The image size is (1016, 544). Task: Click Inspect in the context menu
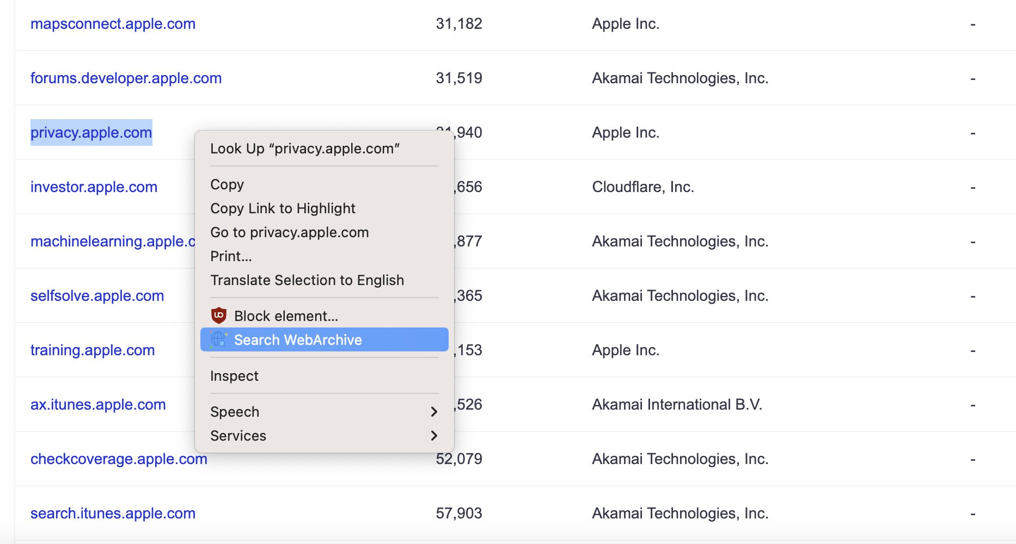(x=234, y=376)
